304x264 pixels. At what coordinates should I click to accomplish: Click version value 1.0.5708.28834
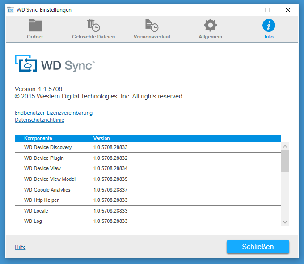(x=110, y=169)
